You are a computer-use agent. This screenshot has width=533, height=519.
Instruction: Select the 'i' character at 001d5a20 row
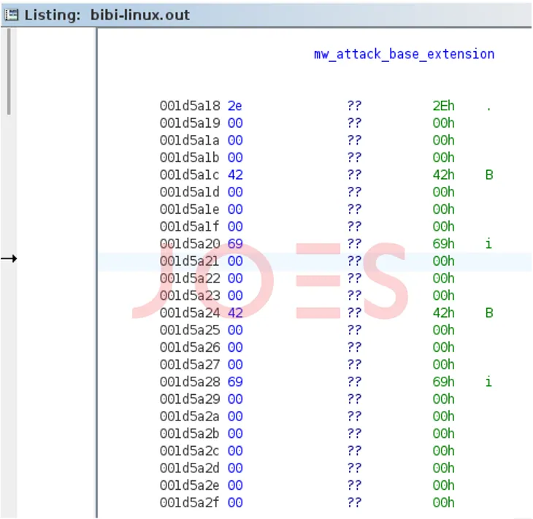488,244
